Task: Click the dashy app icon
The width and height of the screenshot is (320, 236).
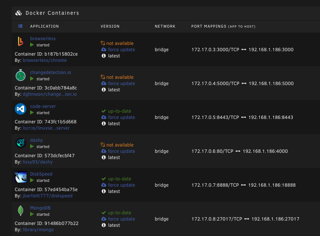Action: (x=21, y=143)
